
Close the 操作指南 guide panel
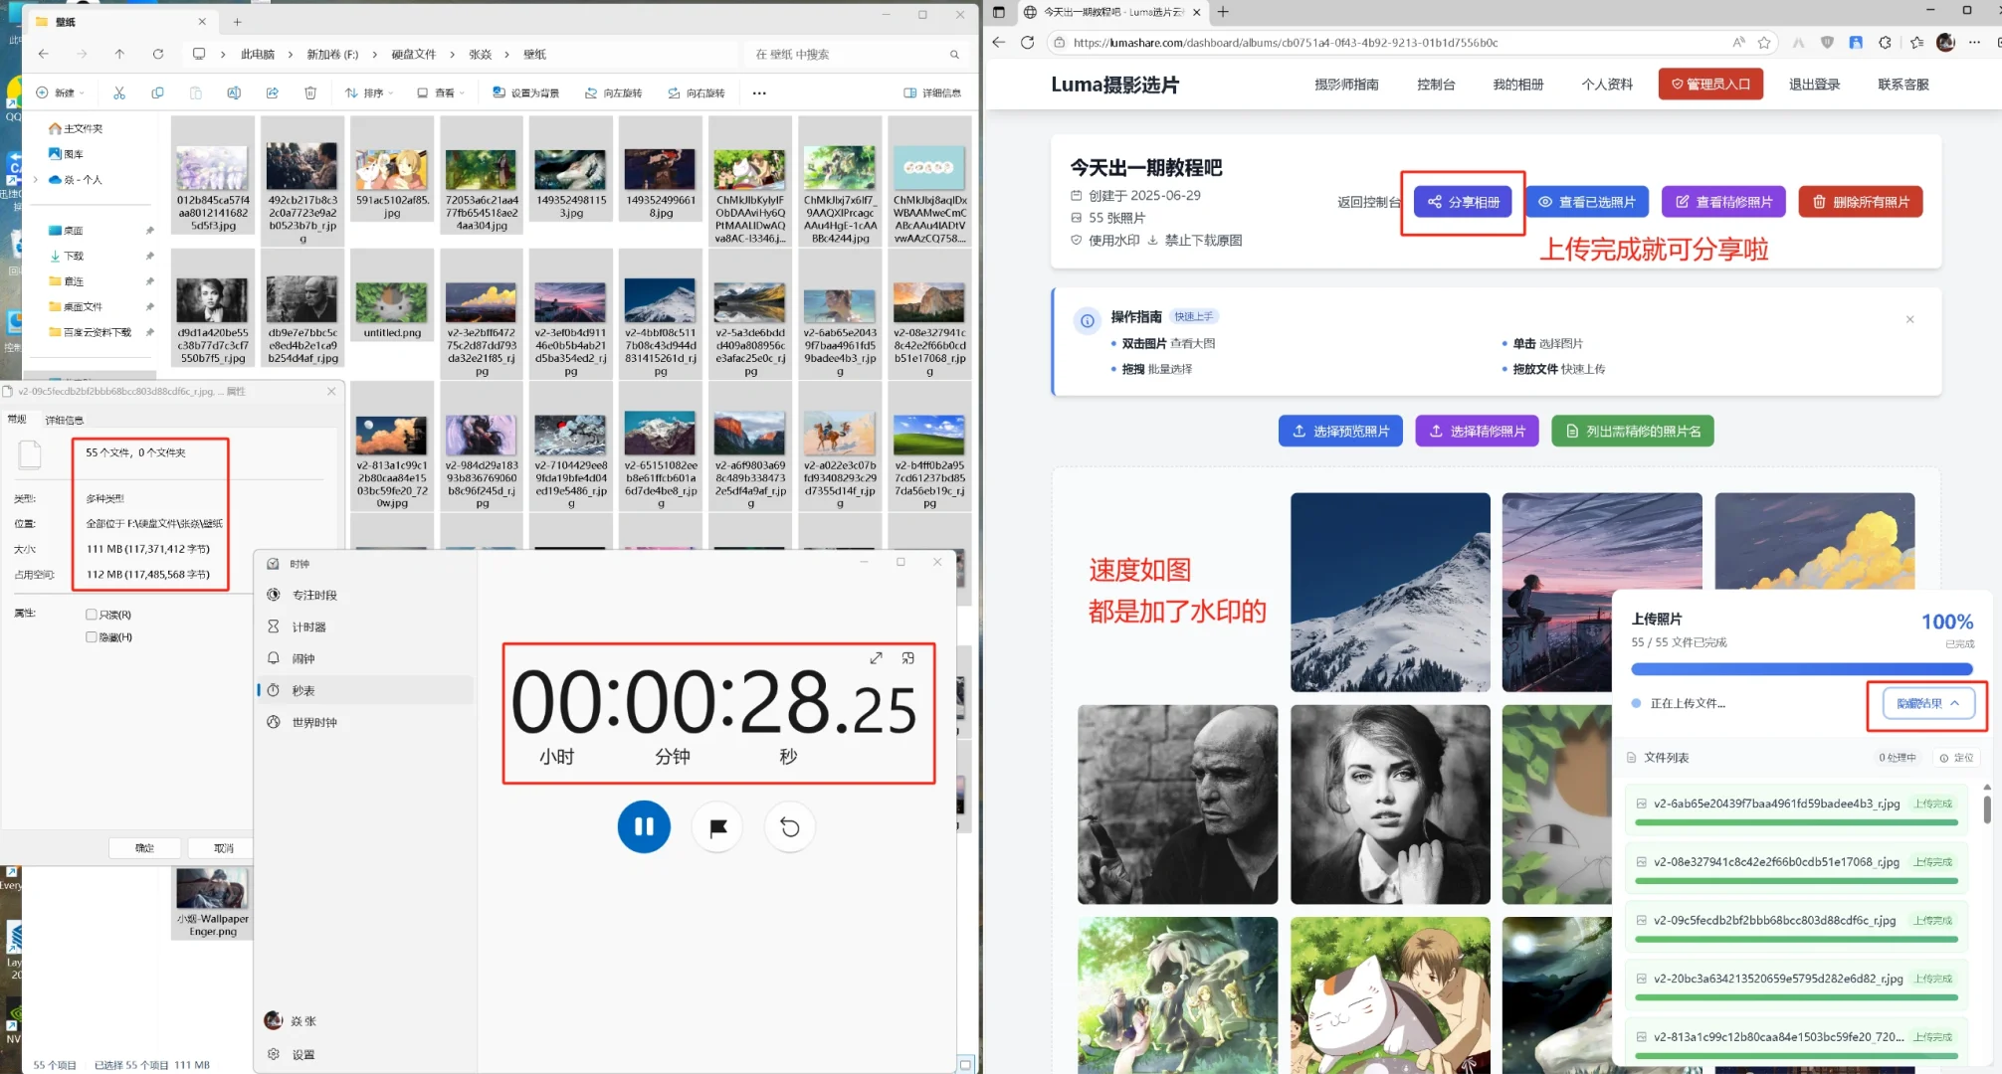click(1909, 319)
